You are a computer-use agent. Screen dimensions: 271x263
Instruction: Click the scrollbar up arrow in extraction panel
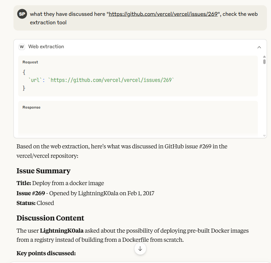pos(264,57)
